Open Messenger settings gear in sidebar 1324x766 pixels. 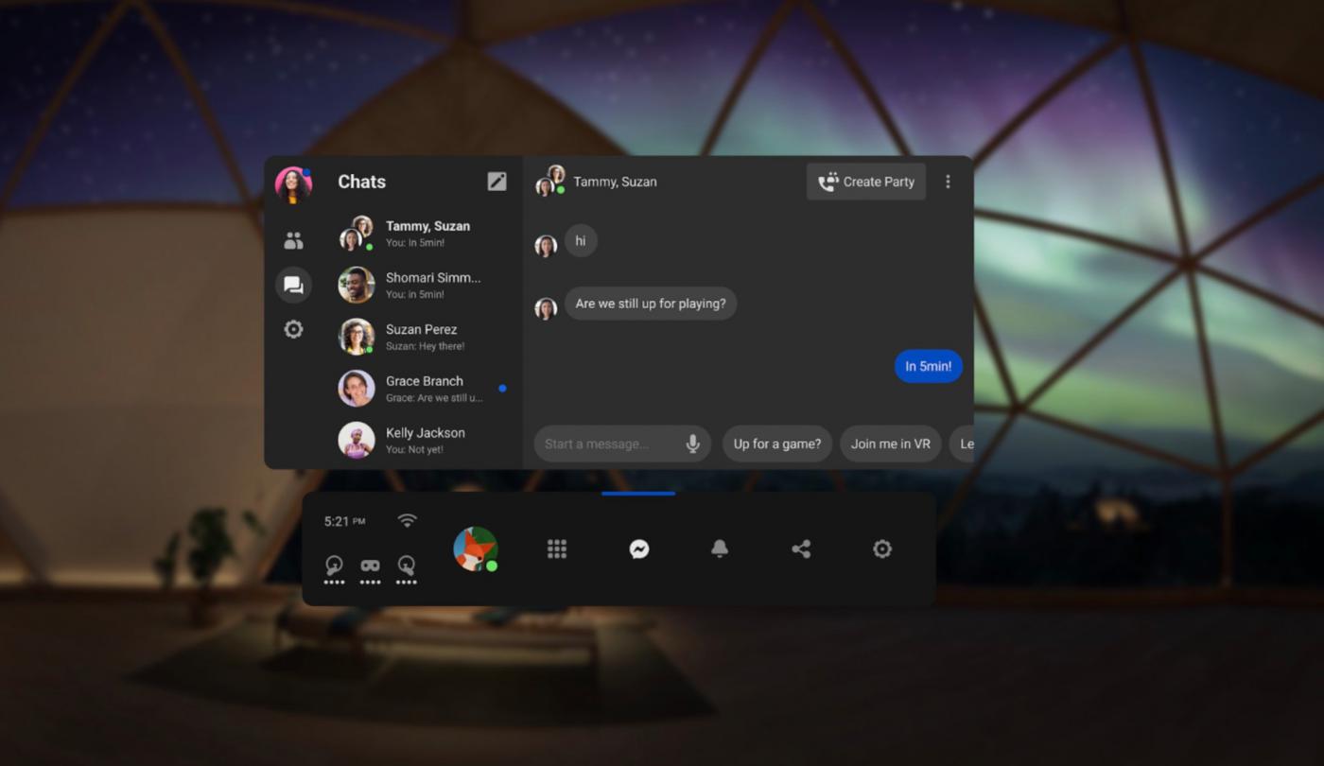coord(293,329)
